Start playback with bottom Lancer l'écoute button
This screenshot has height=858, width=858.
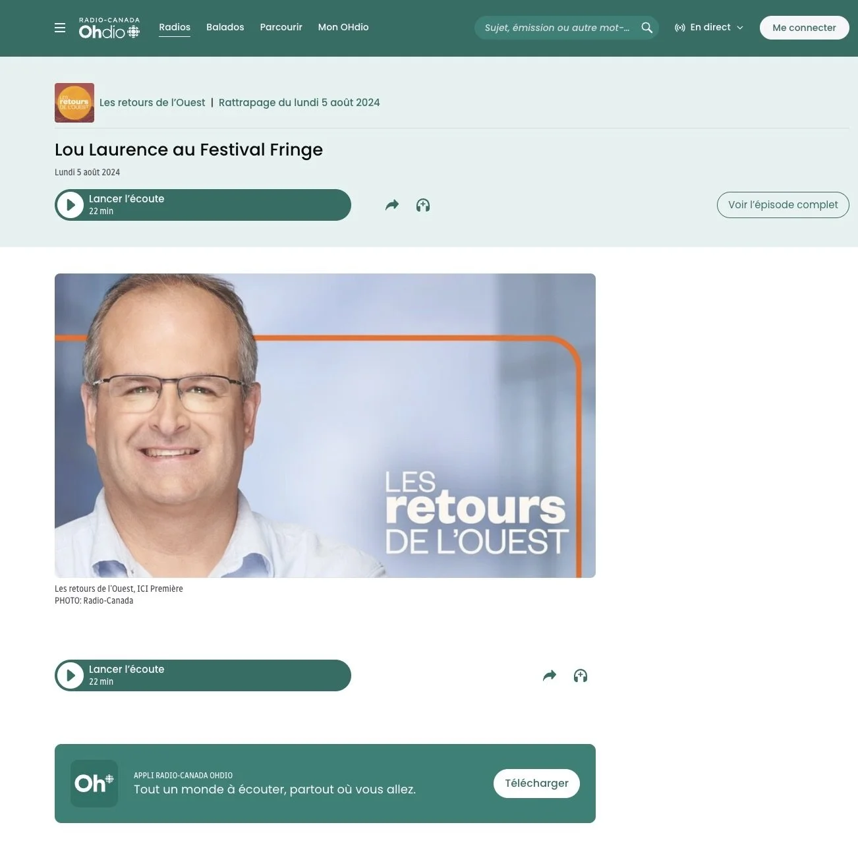pos(203,675)
